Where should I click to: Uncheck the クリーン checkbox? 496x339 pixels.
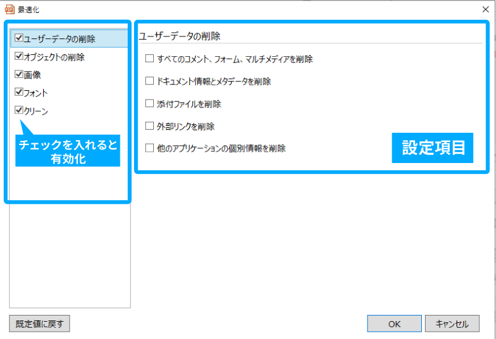(19, 111)
